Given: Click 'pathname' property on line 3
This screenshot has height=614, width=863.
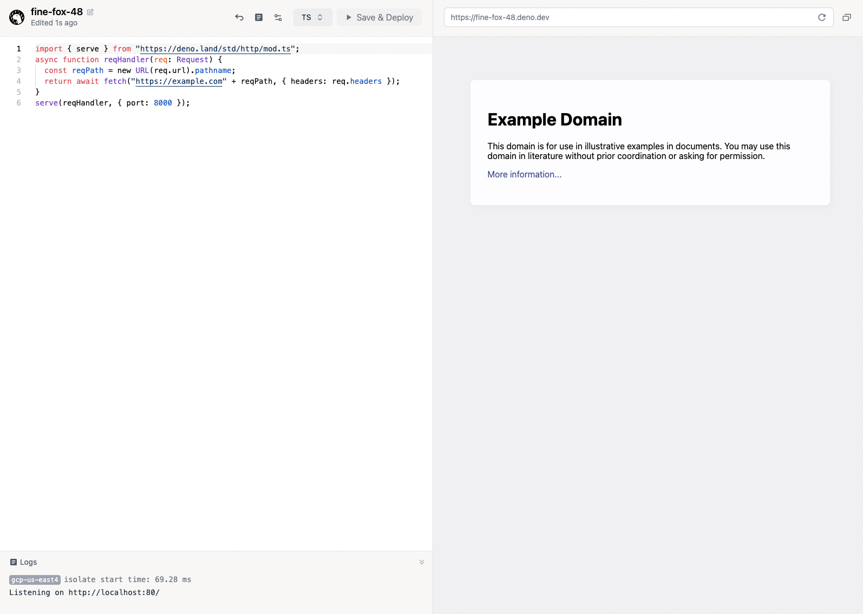Looking at the screenshot, I should click(x=213, y=70).
